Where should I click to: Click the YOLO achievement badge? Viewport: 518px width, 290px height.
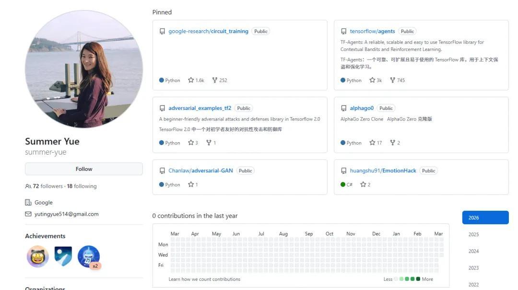[37, 256]
